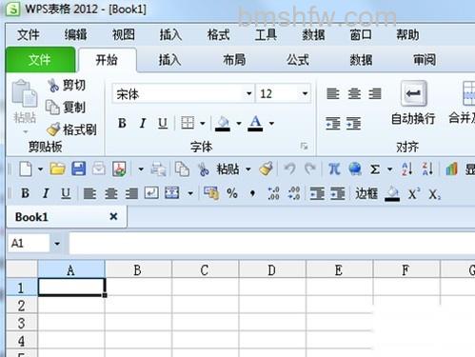
Task: Switch to the 审阅 ribbon tab
Action: (x=425, y=60)
